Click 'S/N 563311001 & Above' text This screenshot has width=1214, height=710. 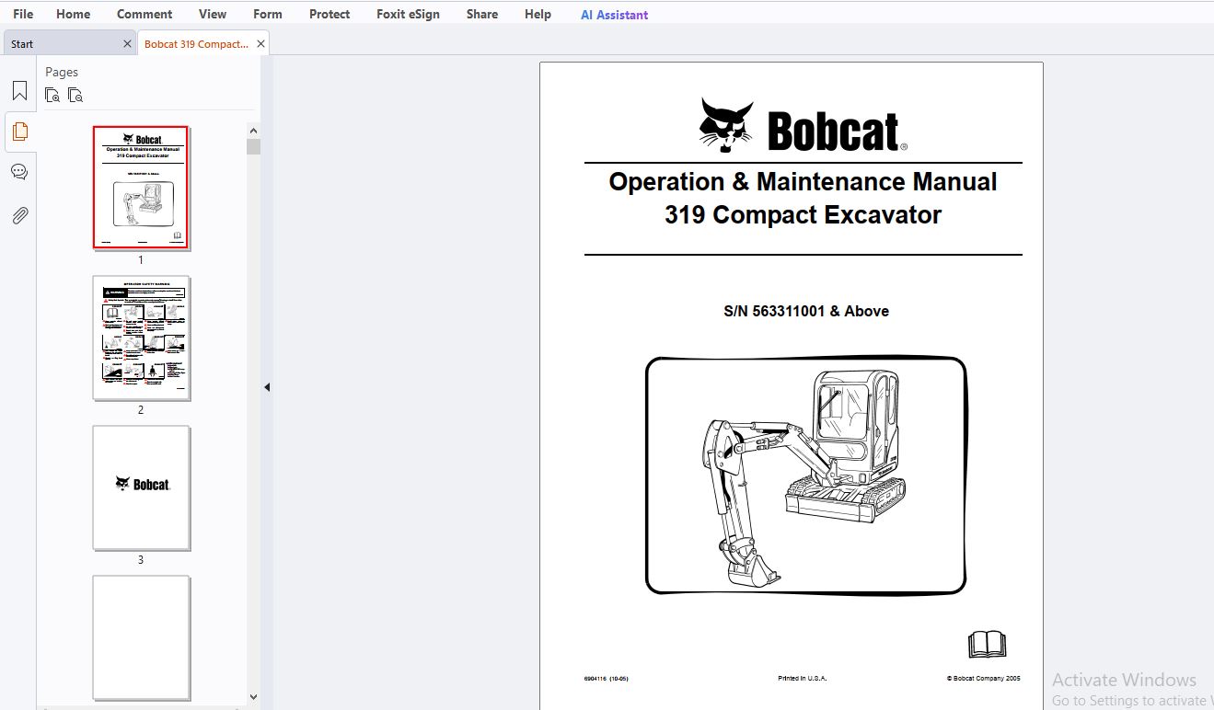pos(806,311)
